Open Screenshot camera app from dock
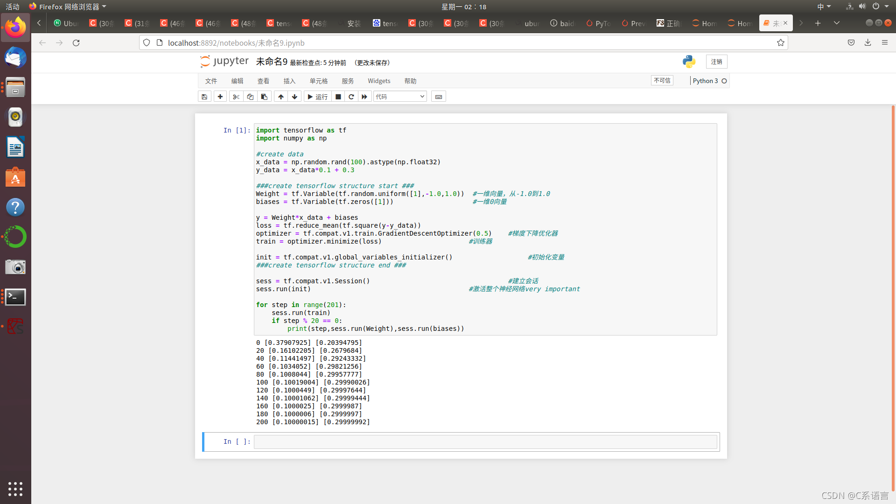This screenshot has width=896, height=504. (15, 267)
